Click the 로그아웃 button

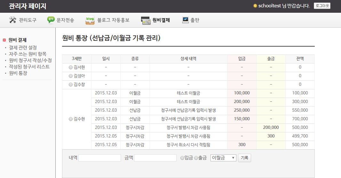coord(322,6)
